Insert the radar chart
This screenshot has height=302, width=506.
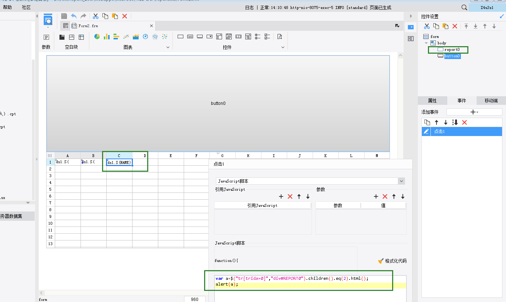[x=155, y=36]
